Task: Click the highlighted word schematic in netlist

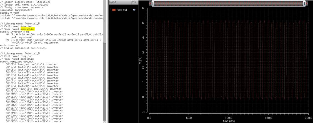Action: click(x=27, y=29)
